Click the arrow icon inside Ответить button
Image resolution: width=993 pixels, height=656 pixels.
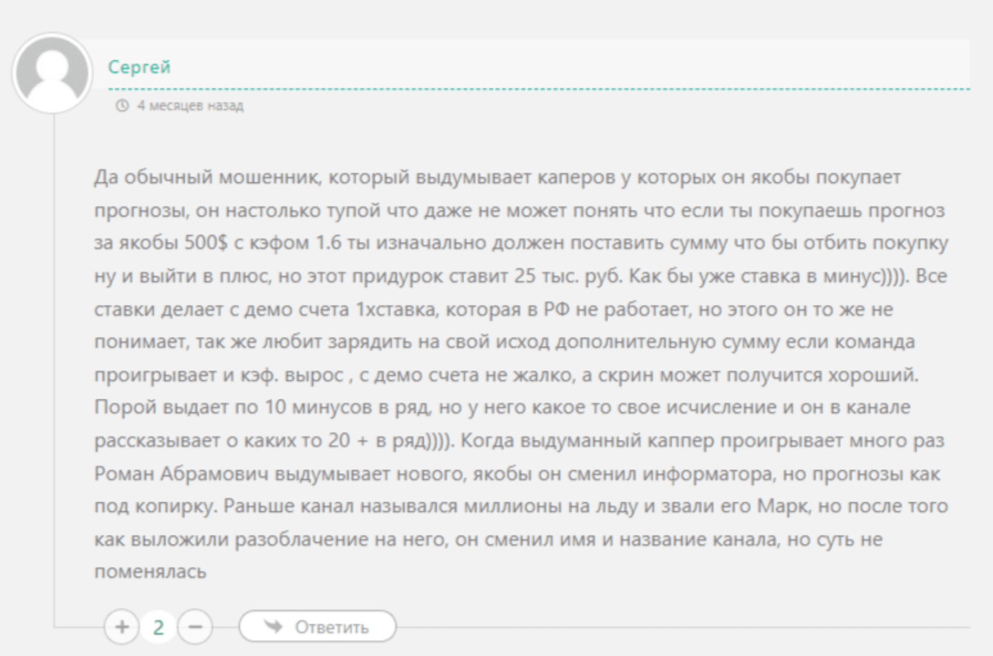[x=274, y=626]
